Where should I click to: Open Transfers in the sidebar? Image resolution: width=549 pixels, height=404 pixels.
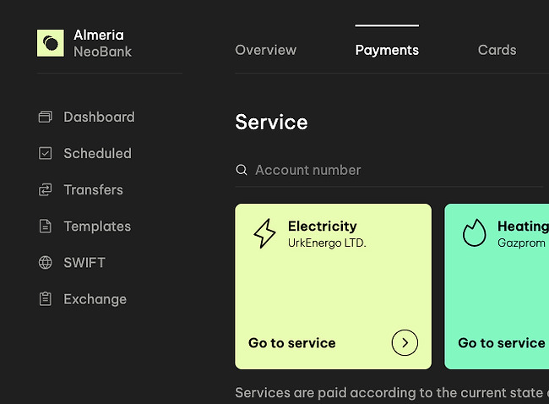click(x=80, y=189)
